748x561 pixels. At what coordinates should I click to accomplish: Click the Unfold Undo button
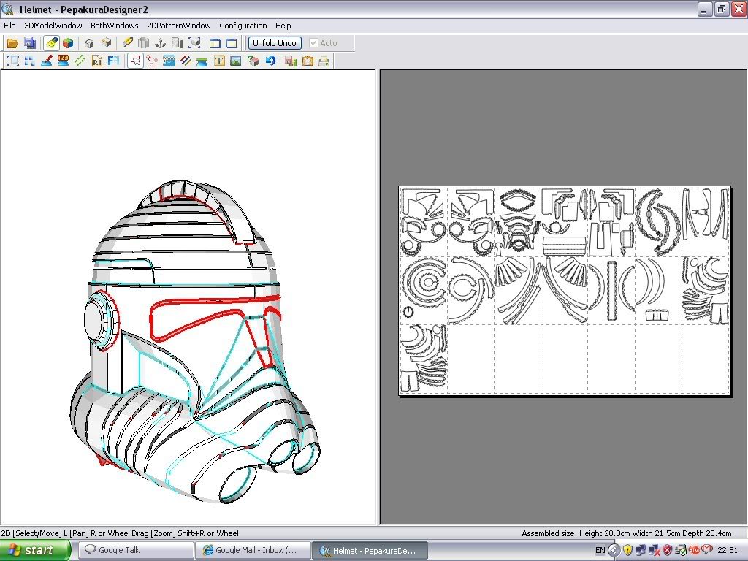coord(275,43)
